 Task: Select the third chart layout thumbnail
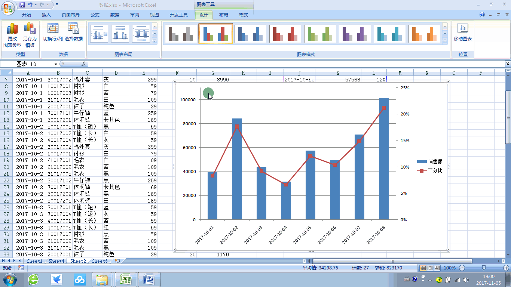[x=141, y=34]
